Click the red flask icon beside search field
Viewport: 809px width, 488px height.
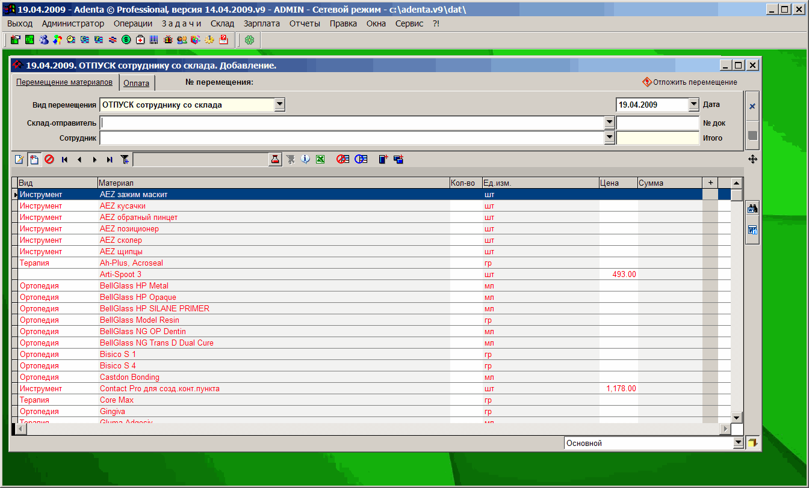(275, 159)
